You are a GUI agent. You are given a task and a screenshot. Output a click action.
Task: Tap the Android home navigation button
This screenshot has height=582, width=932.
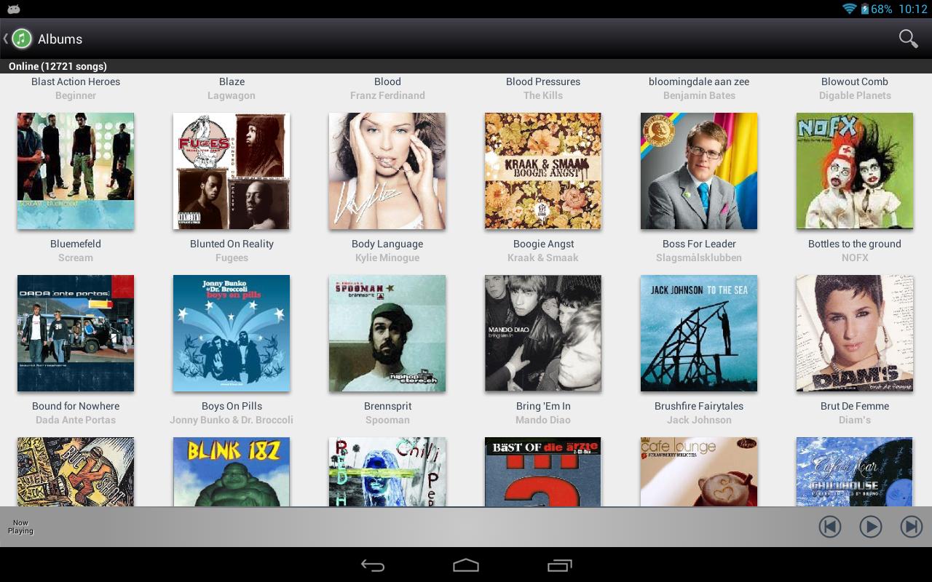466,565
